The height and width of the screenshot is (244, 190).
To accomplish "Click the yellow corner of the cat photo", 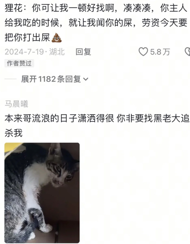I will [12, 148].
